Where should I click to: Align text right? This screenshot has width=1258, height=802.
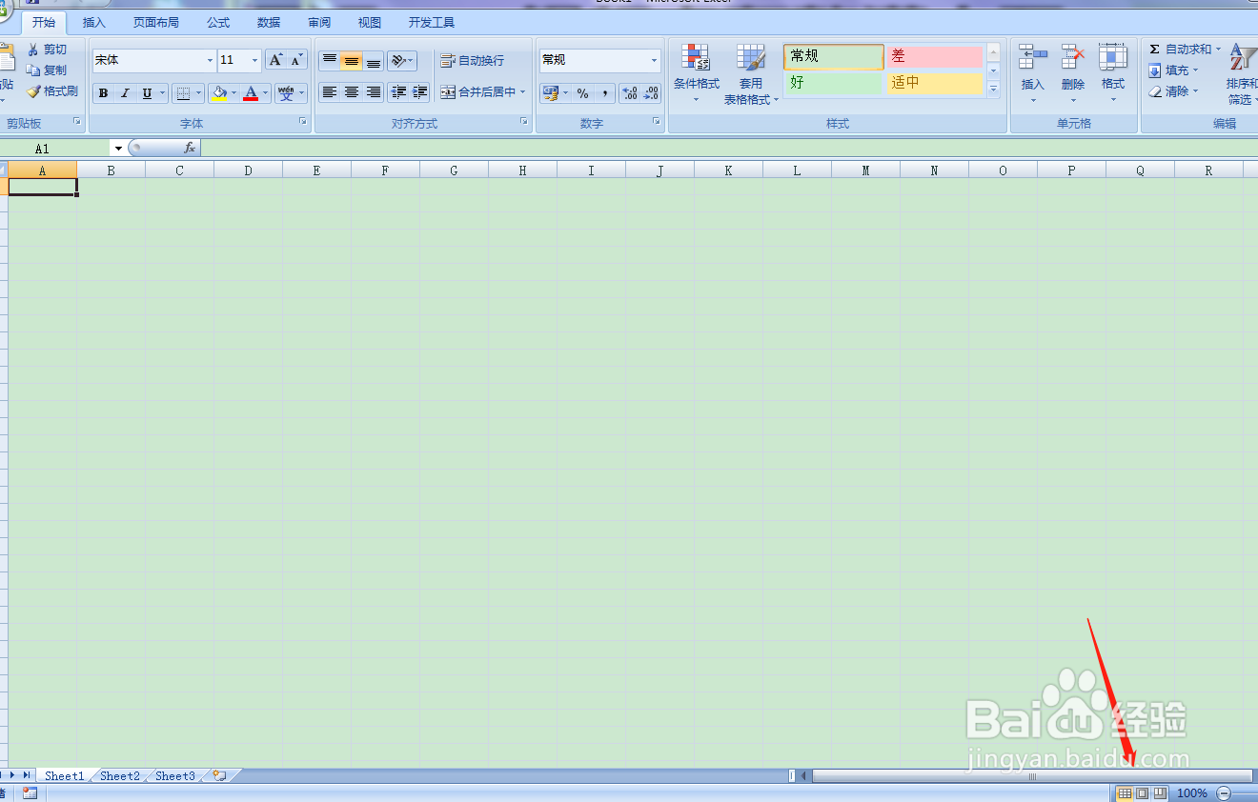[x=374, y=92]
